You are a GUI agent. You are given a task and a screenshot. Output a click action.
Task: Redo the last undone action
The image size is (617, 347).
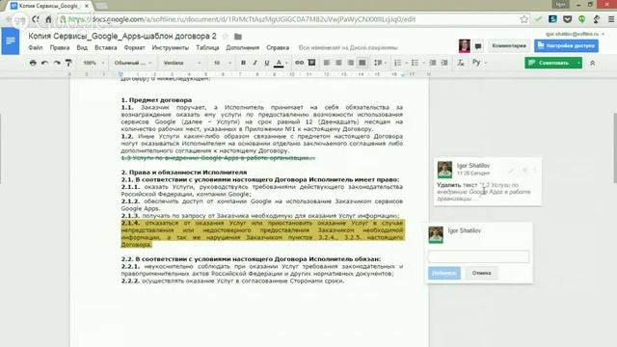pos(57,63)
